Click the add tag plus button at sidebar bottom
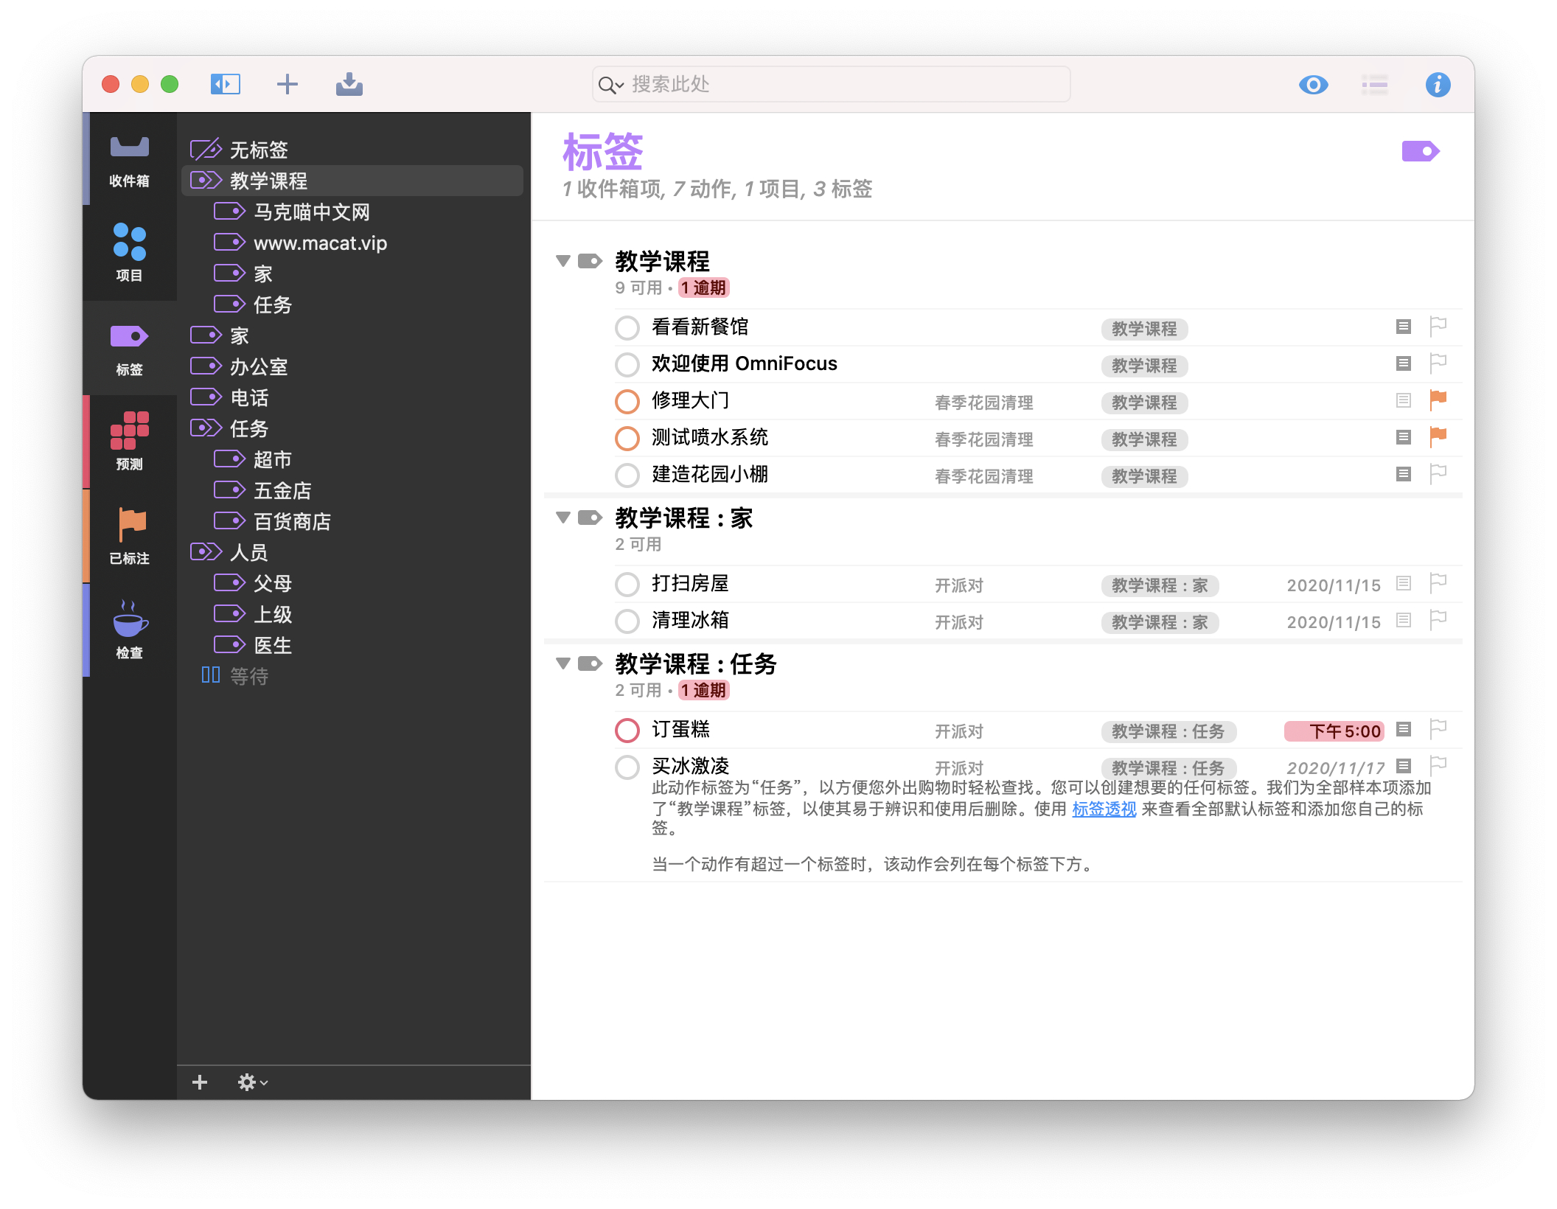 (200, 1081)
